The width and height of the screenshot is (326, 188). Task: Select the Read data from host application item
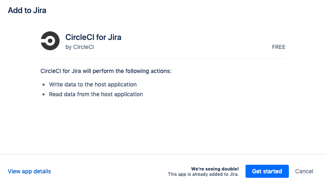click(96, 94)
